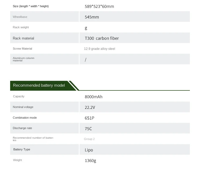Click the Combination mode label
The height and width of the screenshot is (184, 200).
25,118
